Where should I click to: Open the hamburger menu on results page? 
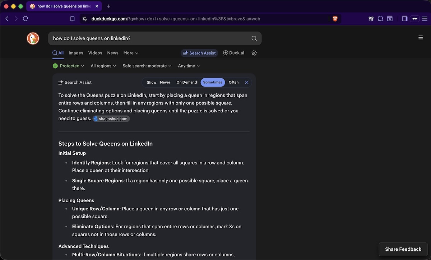pyautogui.click(x=421, y=37)
